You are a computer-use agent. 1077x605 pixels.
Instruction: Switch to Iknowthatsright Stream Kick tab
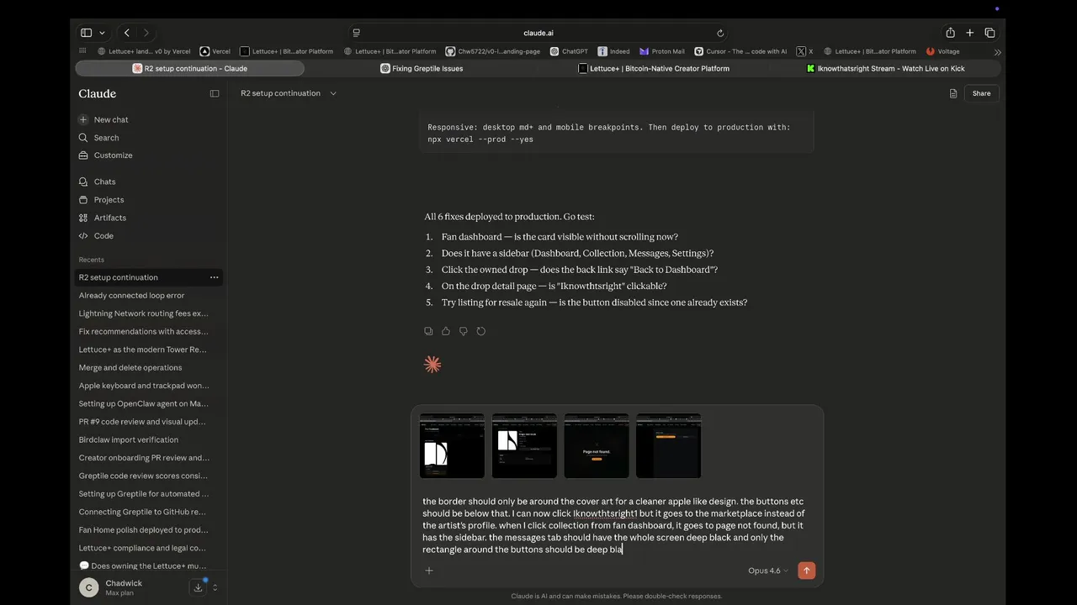pyautogui.click(x=885, y=68)
